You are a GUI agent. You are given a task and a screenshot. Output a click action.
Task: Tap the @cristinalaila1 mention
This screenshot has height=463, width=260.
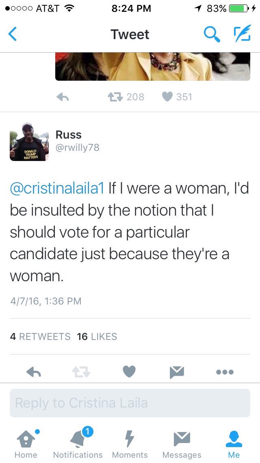tap(59, 188)
